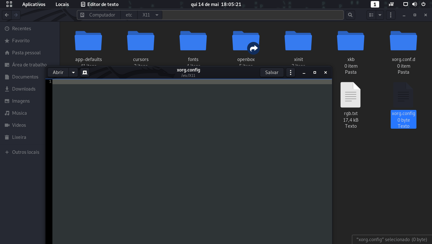
Task: Open the Locais menu
Action: coord(62,4)
